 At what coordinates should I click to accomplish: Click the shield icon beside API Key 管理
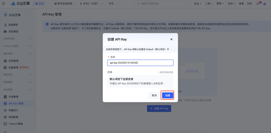tap(5, 104)
